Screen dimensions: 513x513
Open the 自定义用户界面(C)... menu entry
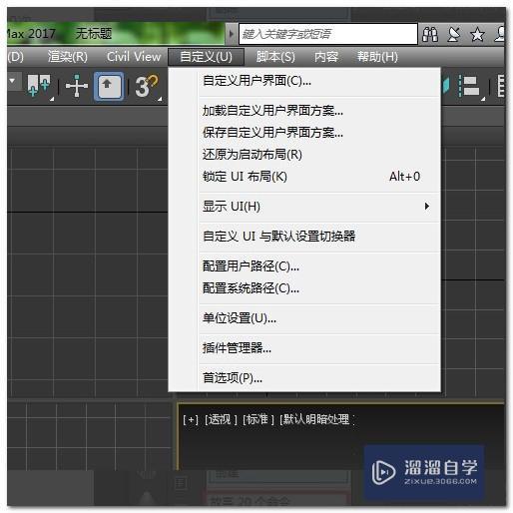click(304, 81)
